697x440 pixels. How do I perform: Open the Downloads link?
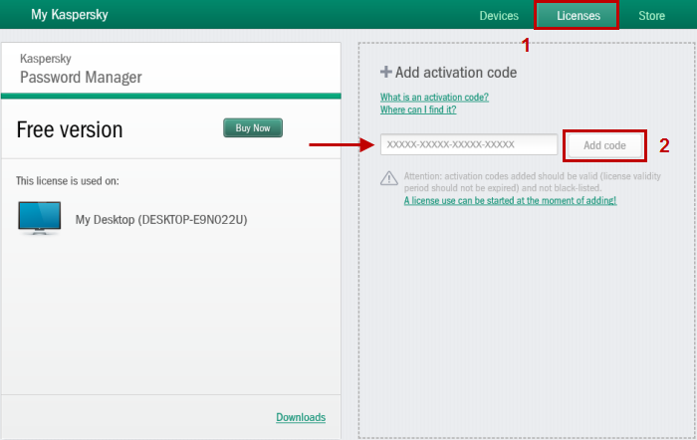point(301,417)
